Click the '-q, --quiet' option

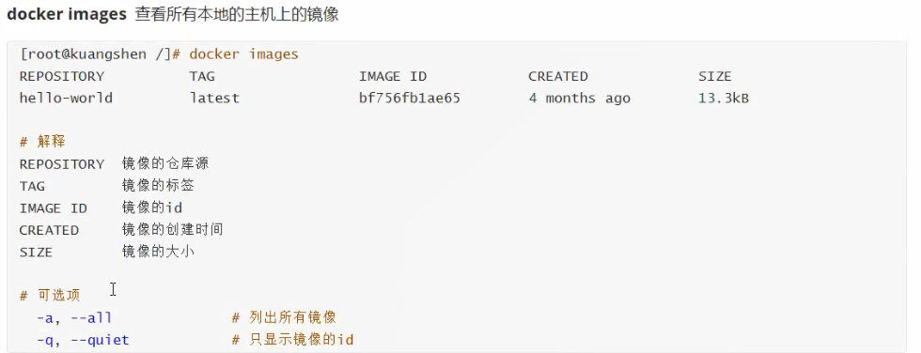83,340
